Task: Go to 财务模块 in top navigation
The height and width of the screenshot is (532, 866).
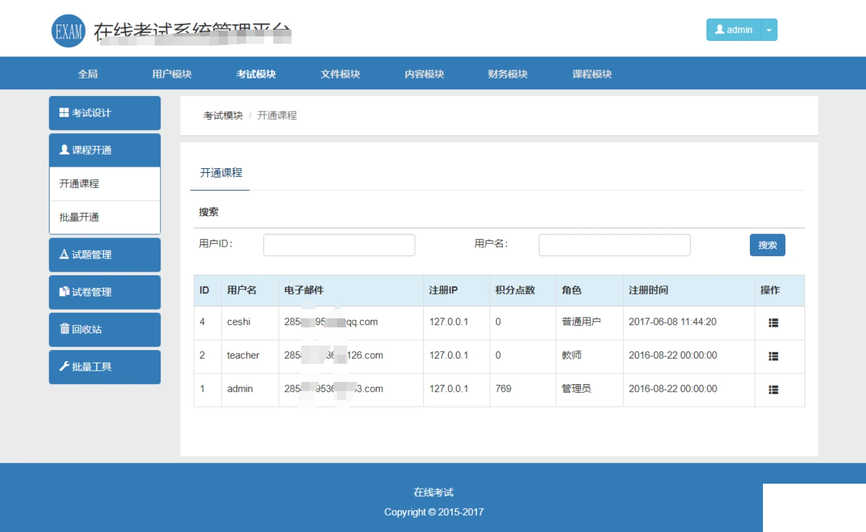Action: [x=507, y=74]
